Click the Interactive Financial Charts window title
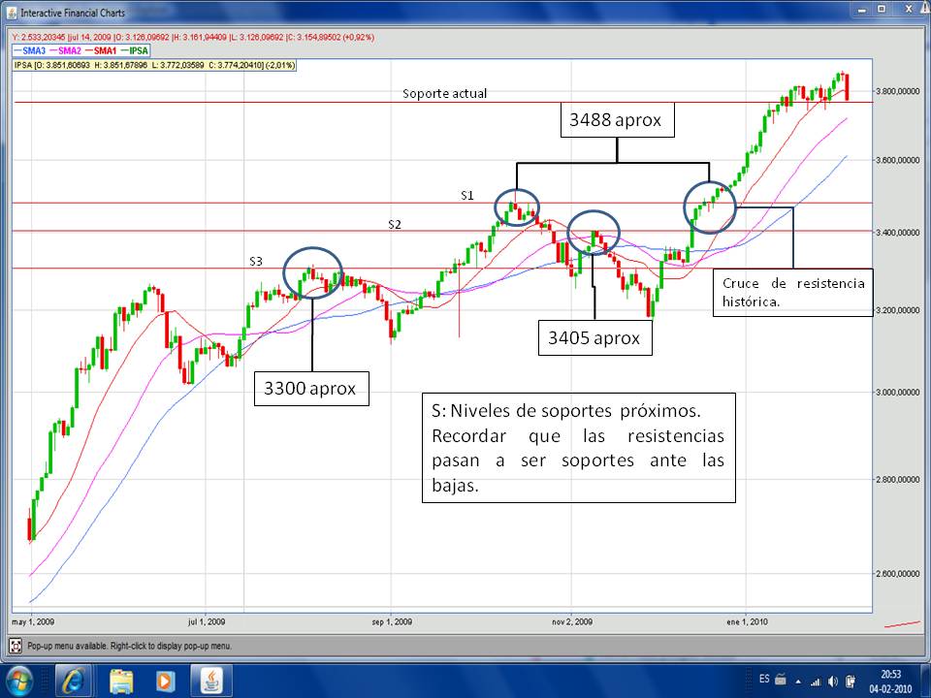This screenshot has height=698, width=931. coord(73,13)
